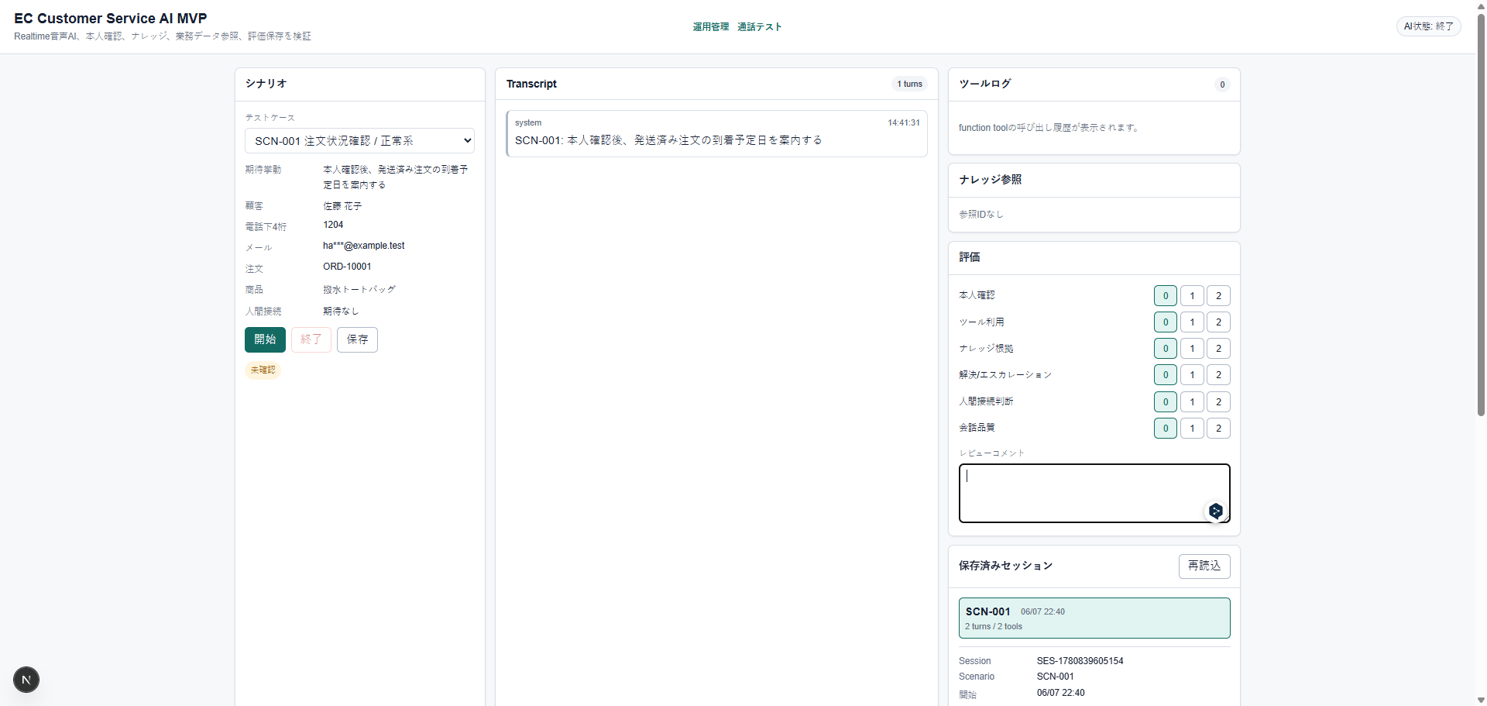Choose 0 for 人間接続判断

point(1166,401)
